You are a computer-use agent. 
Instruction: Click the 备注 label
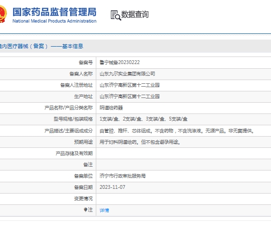coord(88,165)
